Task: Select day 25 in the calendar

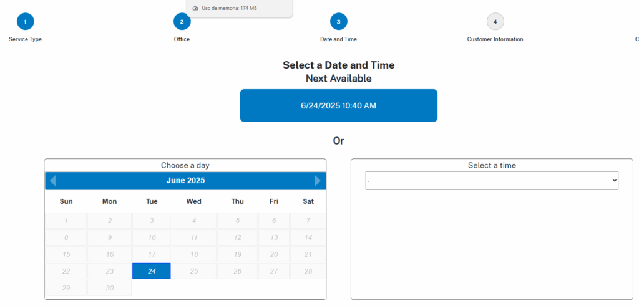Action: point(194,271)
